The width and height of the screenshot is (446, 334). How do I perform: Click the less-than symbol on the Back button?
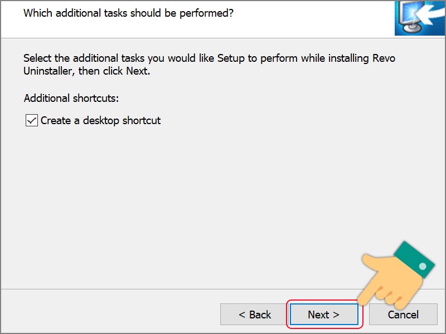click(x=242, y=315)
